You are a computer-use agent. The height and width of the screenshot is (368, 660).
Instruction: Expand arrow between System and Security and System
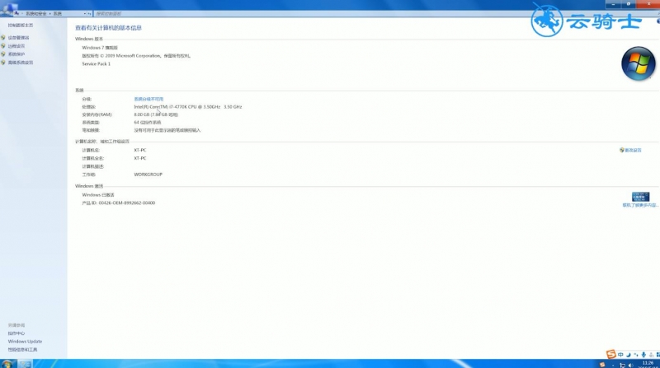point(50,13)
